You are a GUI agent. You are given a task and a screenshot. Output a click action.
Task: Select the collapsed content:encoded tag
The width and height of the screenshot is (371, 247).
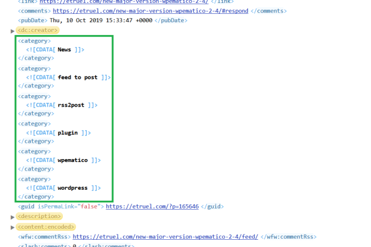(x=46, y=227)
